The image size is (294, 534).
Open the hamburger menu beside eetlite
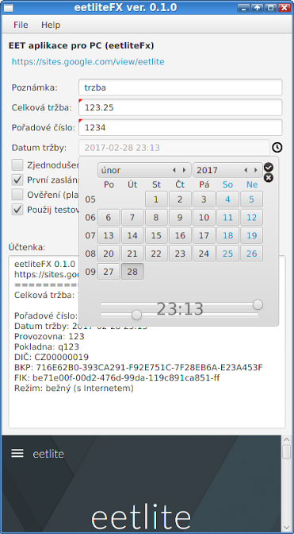[x=17, y=453]
